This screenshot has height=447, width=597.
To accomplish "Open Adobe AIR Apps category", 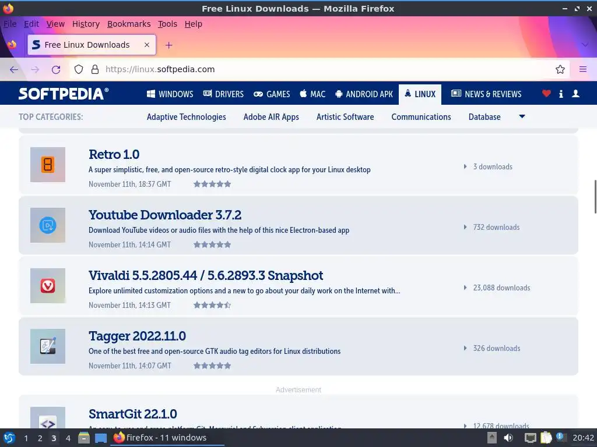I will pos(271,116).
